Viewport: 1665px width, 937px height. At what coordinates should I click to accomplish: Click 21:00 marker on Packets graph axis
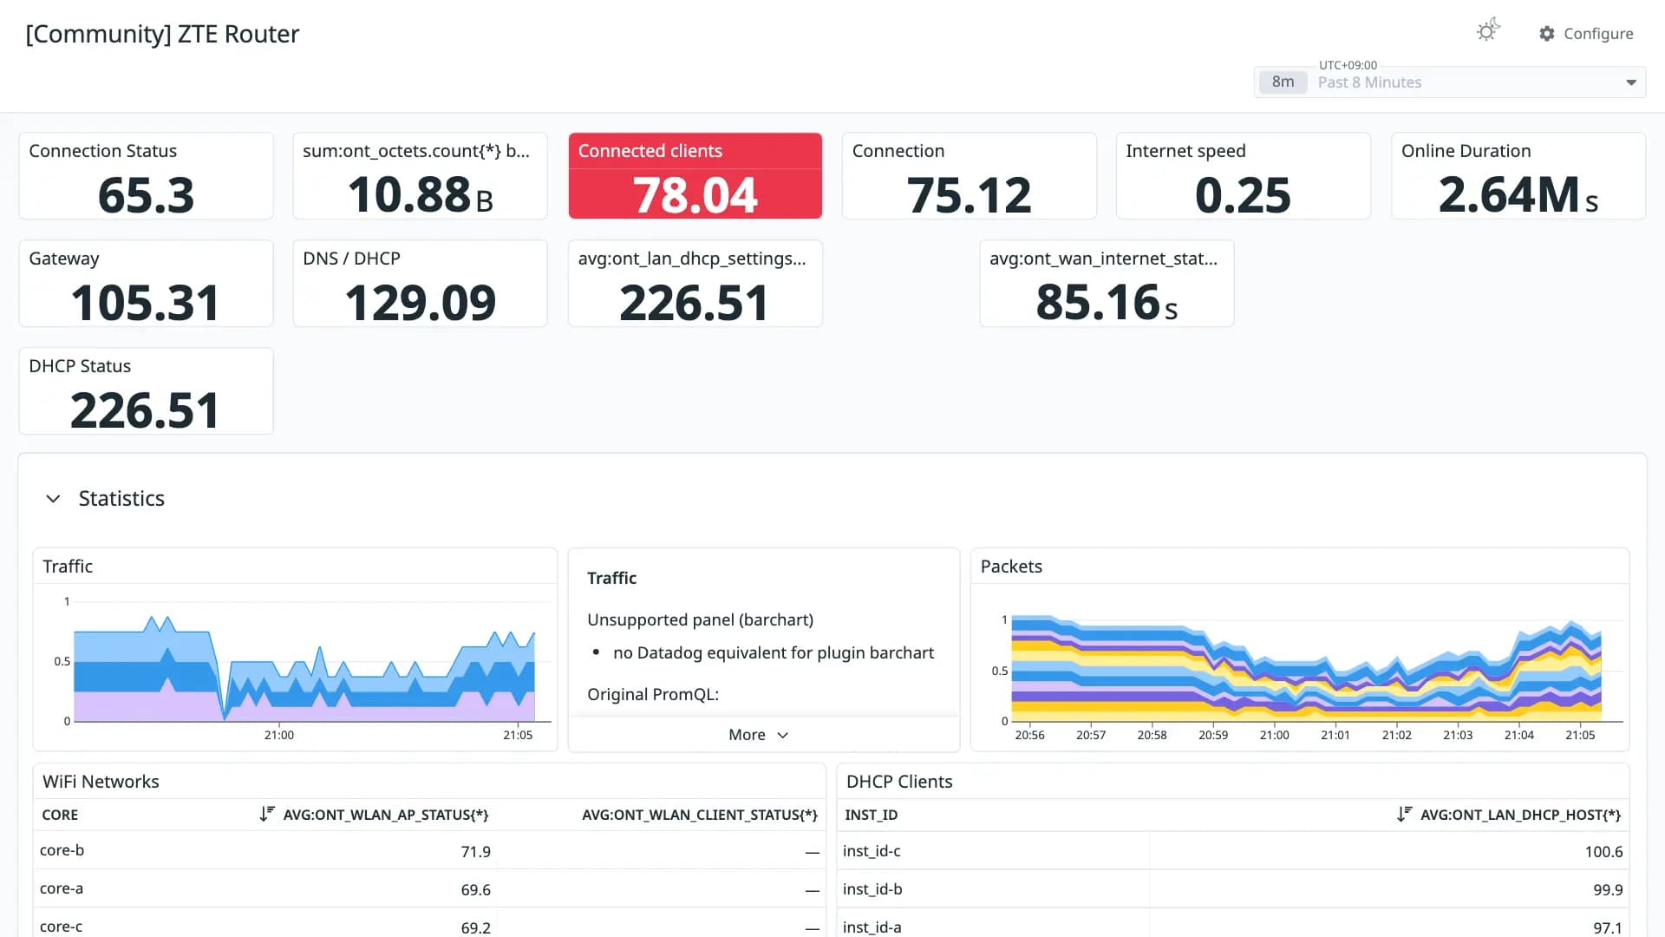(1274, 735)
